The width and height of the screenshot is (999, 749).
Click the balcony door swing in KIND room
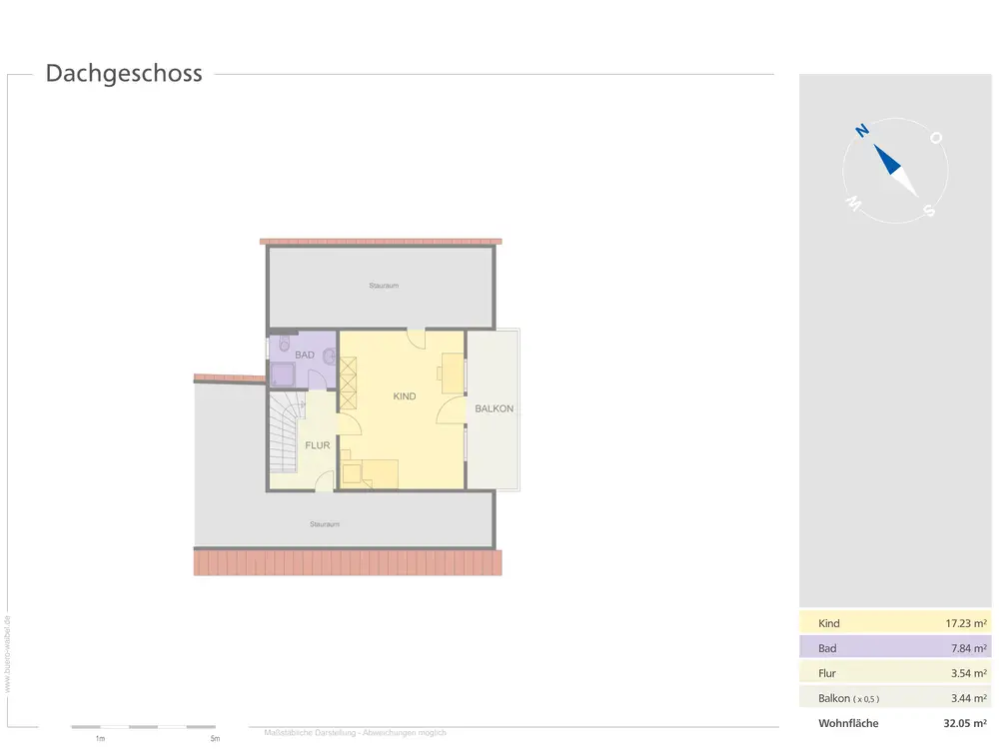[x=452, y=411]
